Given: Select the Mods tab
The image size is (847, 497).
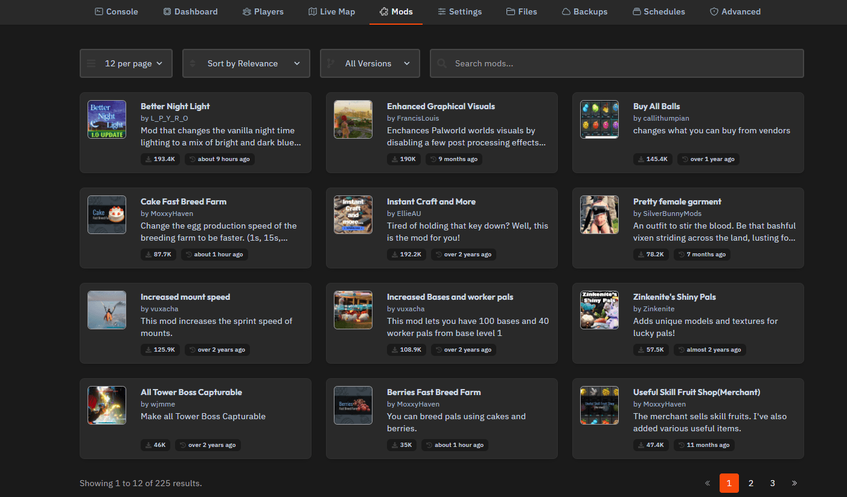Looking at the screenshot, I should click(396, 11).
